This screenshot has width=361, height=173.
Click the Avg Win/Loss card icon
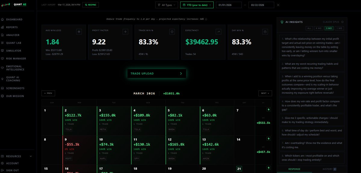79,31
